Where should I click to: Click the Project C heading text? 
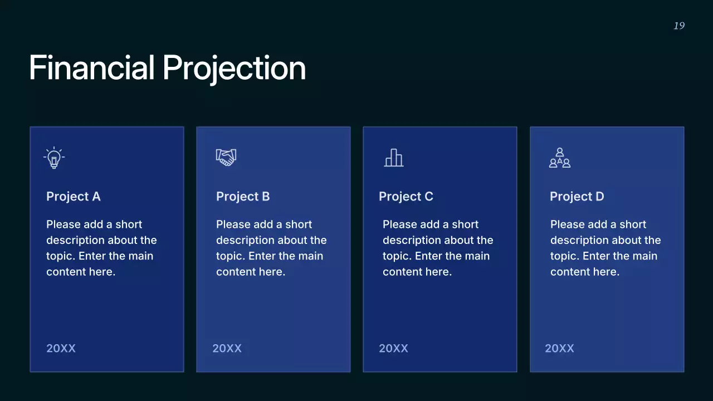pos(406,197)
